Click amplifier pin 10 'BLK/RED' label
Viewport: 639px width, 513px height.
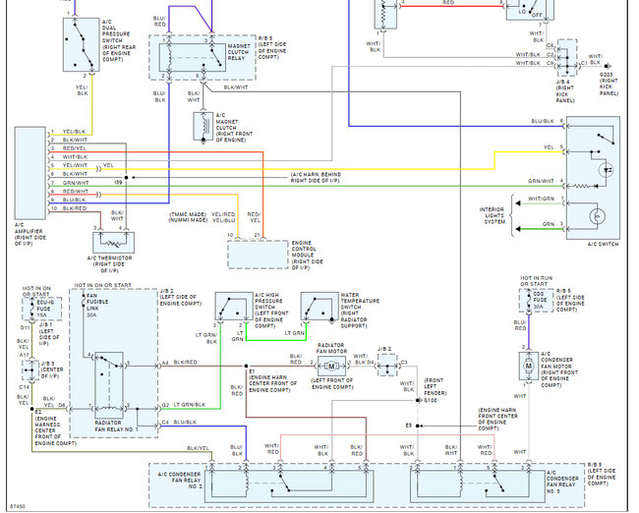(75, 208)
